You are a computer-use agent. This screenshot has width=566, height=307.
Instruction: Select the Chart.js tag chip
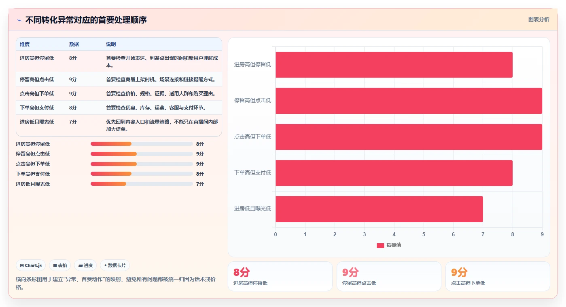click(31, 265)
